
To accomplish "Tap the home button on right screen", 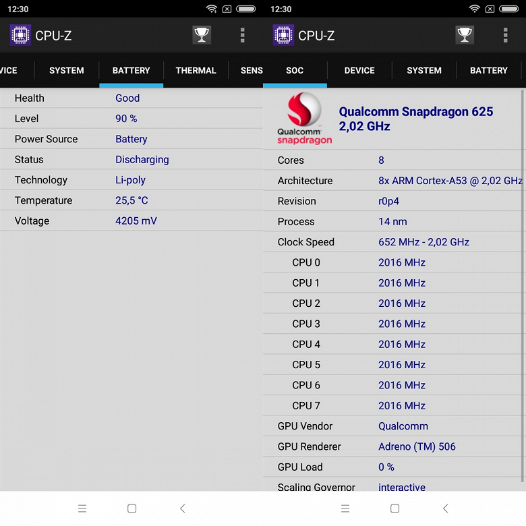I will (x=394, y=508).
